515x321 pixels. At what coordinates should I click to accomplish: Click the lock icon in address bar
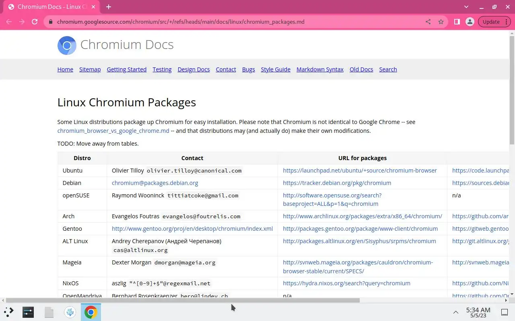[51, 22]
